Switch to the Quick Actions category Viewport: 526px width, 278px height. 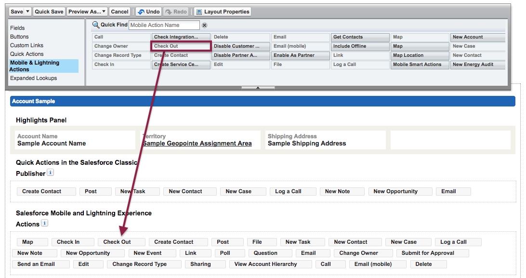pyautogui.click(x=27, y=54)
